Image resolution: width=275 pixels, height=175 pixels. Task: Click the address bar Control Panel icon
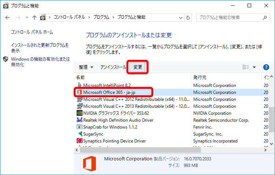[x=43, y=18]
